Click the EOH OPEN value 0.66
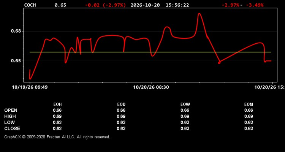Screen dimensions: 285x152 [x=57, y=110]
